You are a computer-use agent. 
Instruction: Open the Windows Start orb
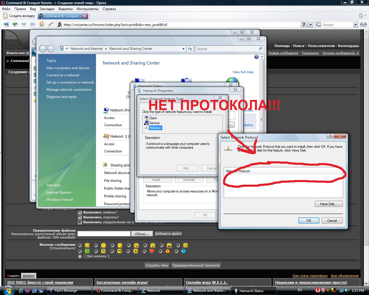click(x=9, y=290)
